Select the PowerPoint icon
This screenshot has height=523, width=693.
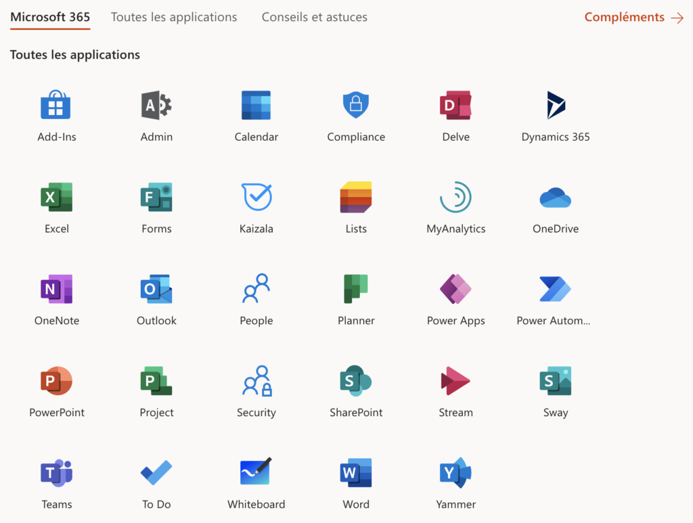(56, 380)
